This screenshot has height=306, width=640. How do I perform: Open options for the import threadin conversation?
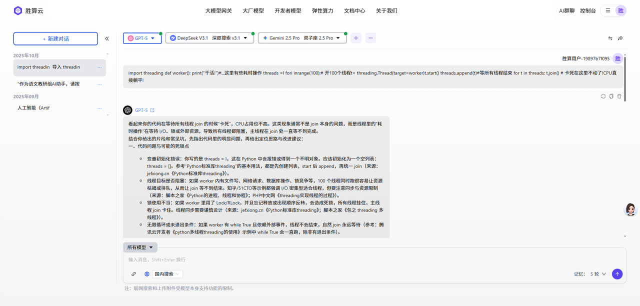(x=99, y=67)
